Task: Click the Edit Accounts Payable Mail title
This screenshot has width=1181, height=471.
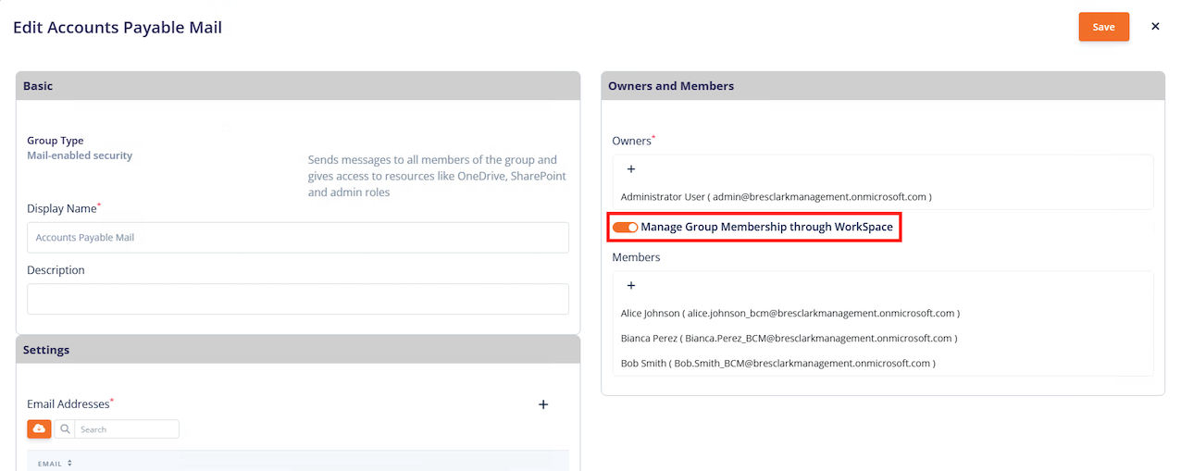Action: pos(118,28)
